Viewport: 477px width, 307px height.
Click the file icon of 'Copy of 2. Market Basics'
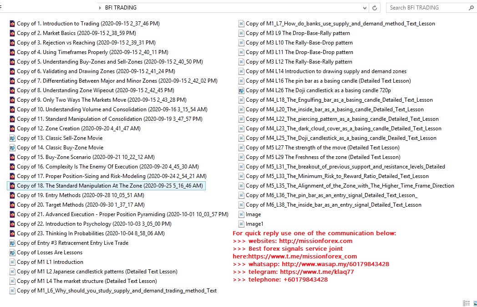(12, 33)
